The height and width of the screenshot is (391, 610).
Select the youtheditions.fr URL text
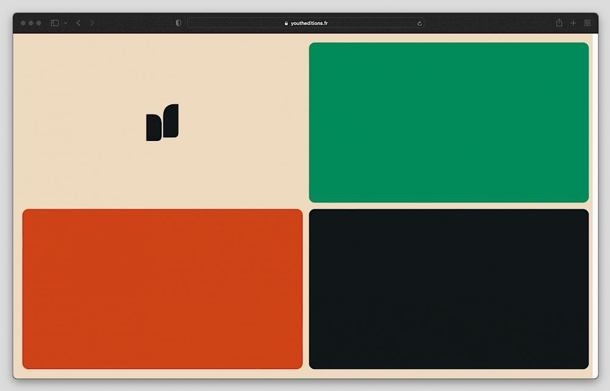[309, 23]
